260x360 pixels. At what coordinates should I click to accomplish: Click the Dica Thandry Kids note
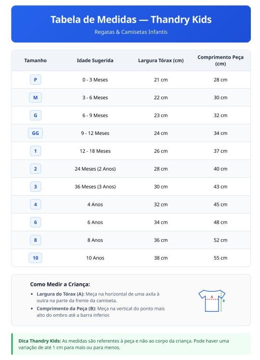[131, 344]
